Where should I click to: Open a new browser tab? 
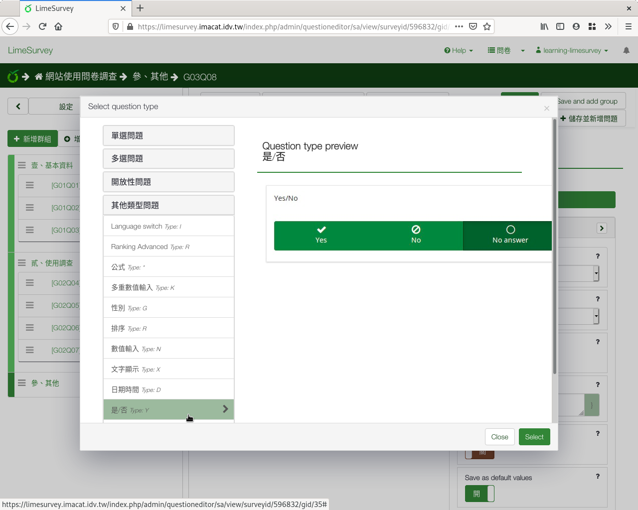[140, 8]
